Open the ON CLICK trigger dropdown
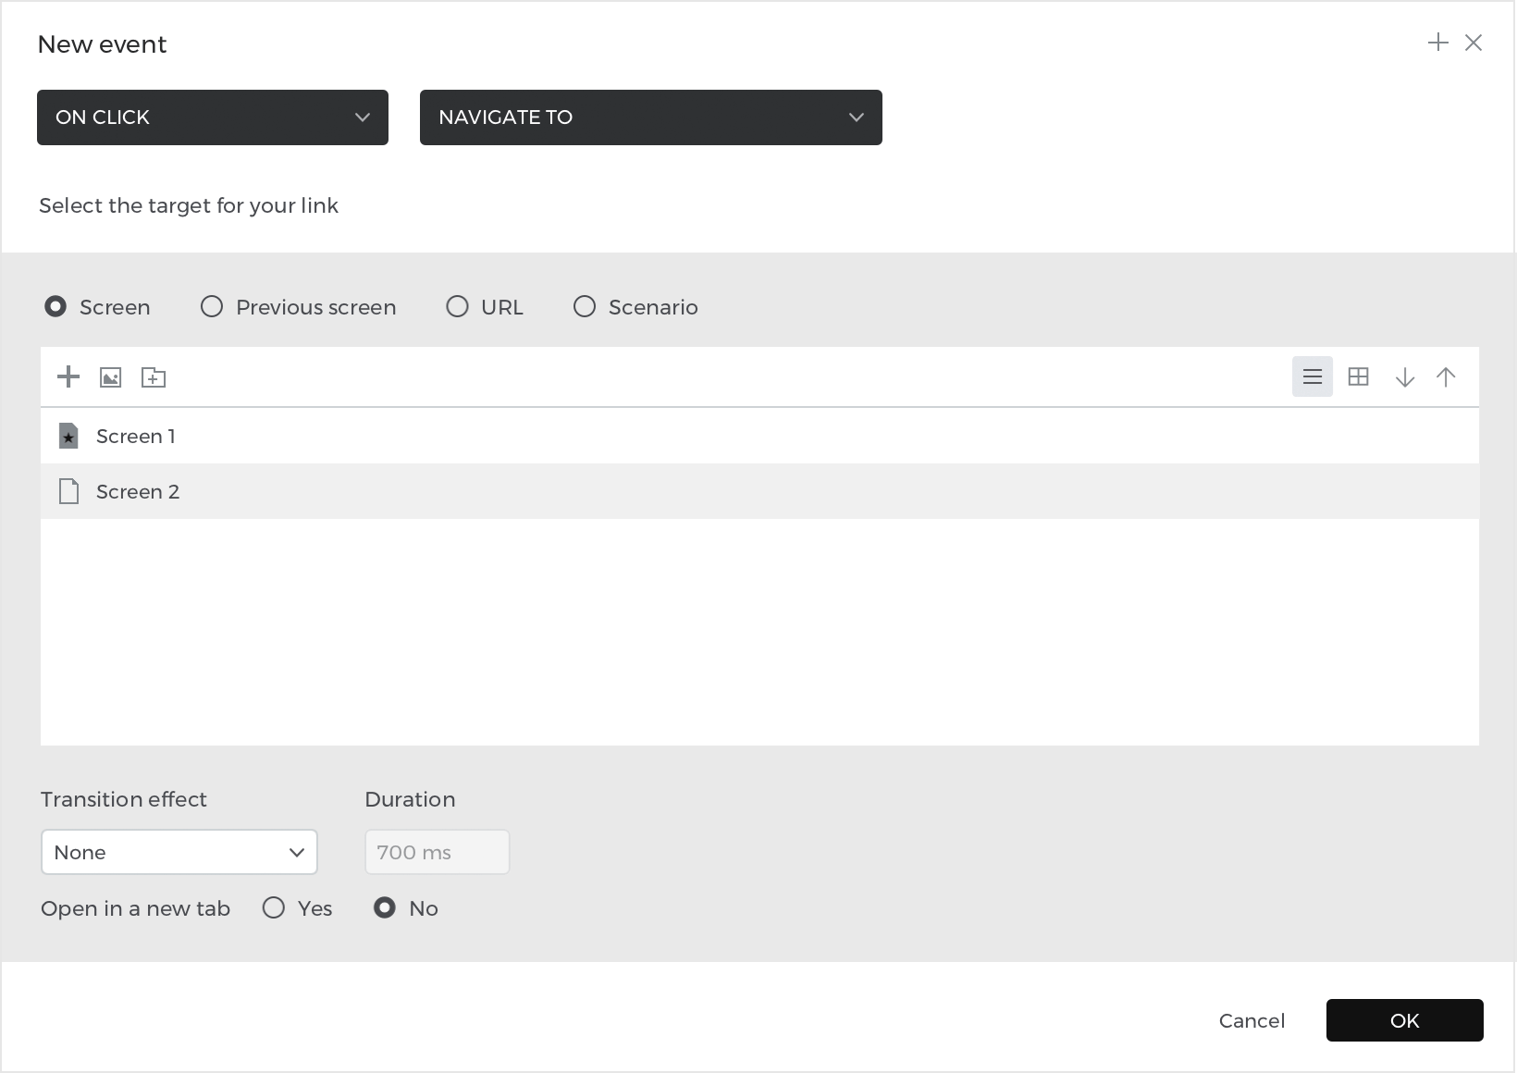 click(x=213, y=117)
